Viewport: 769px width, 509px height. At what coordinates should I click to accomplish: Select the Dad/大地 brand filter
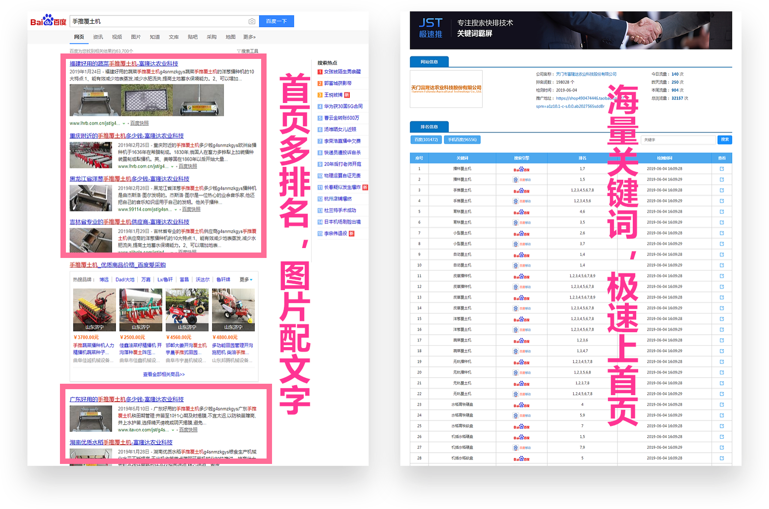[x=125, y=280]
